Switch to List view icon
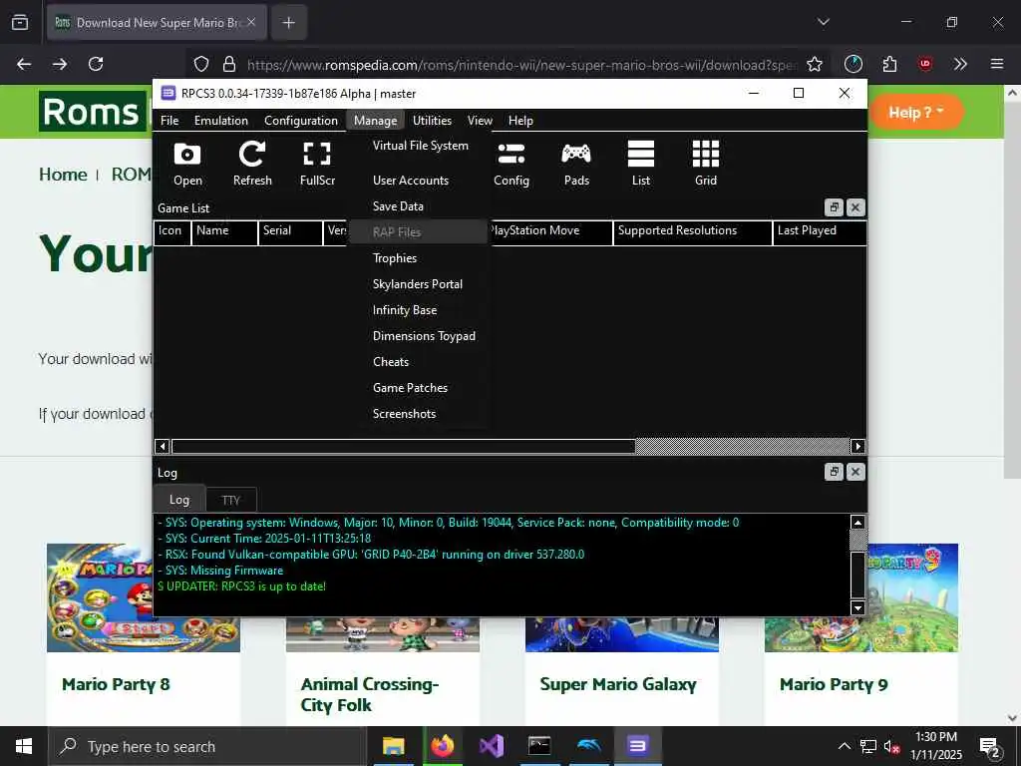 coord(641,165)
